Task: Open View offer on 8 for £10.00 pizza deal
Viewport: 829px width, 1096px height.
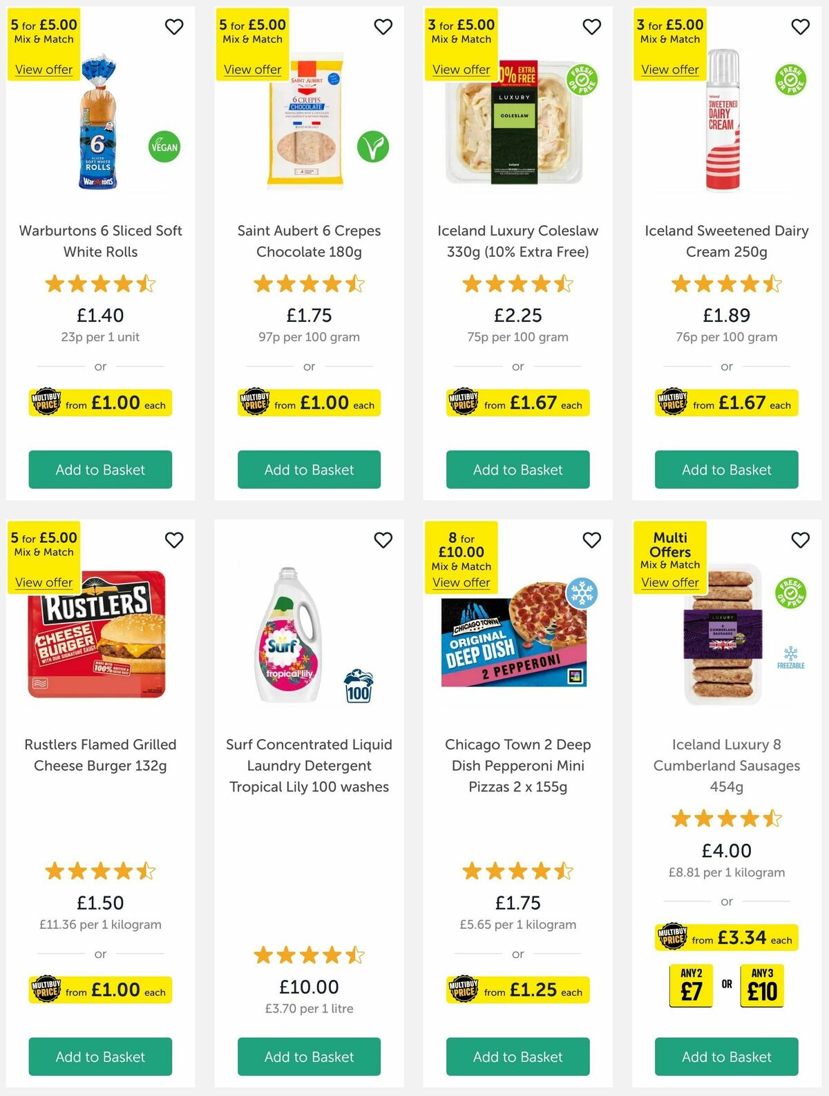Action: point(461,582)
